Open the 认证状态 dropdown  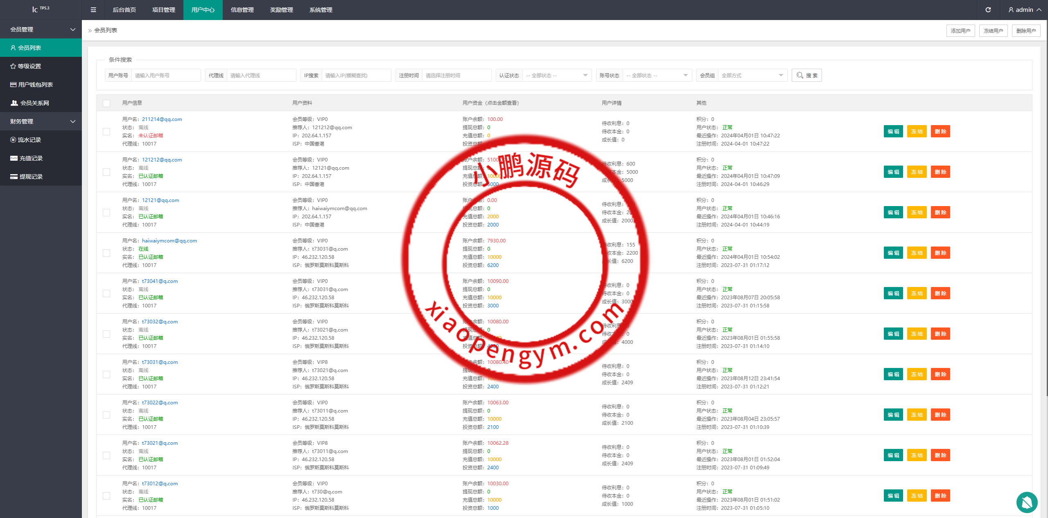556,76
